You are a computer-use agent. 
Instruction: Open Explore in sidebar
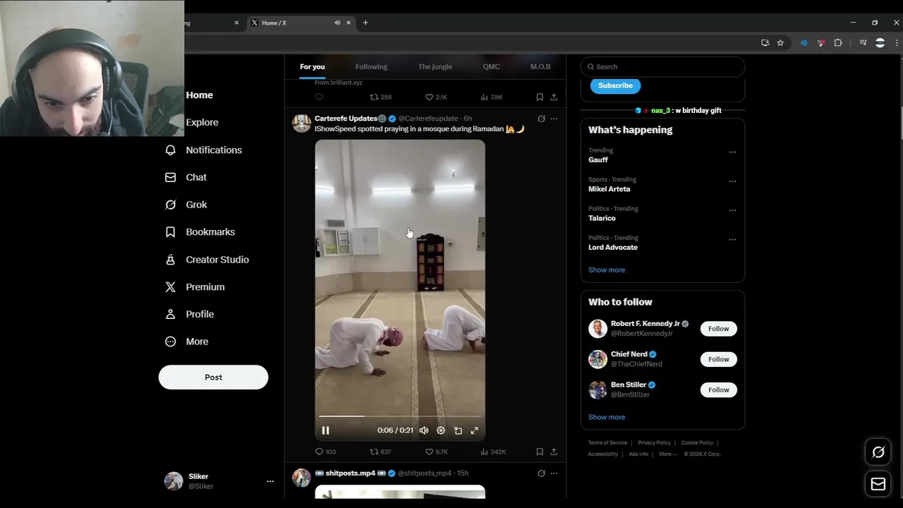202,122
